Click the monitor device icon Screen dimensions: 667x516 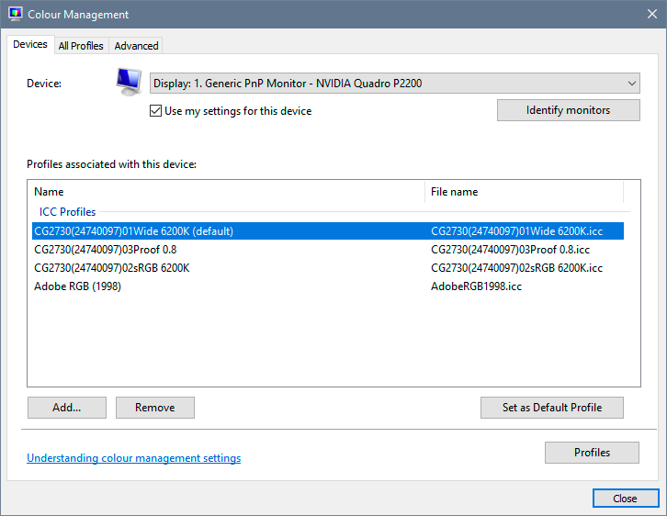click(128, 82)
